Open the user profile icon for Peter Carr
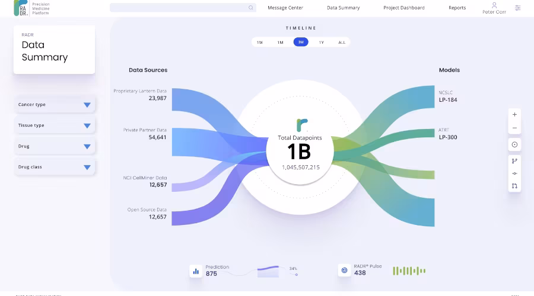This screenshot has width=534, height=296. pos(494,5)
